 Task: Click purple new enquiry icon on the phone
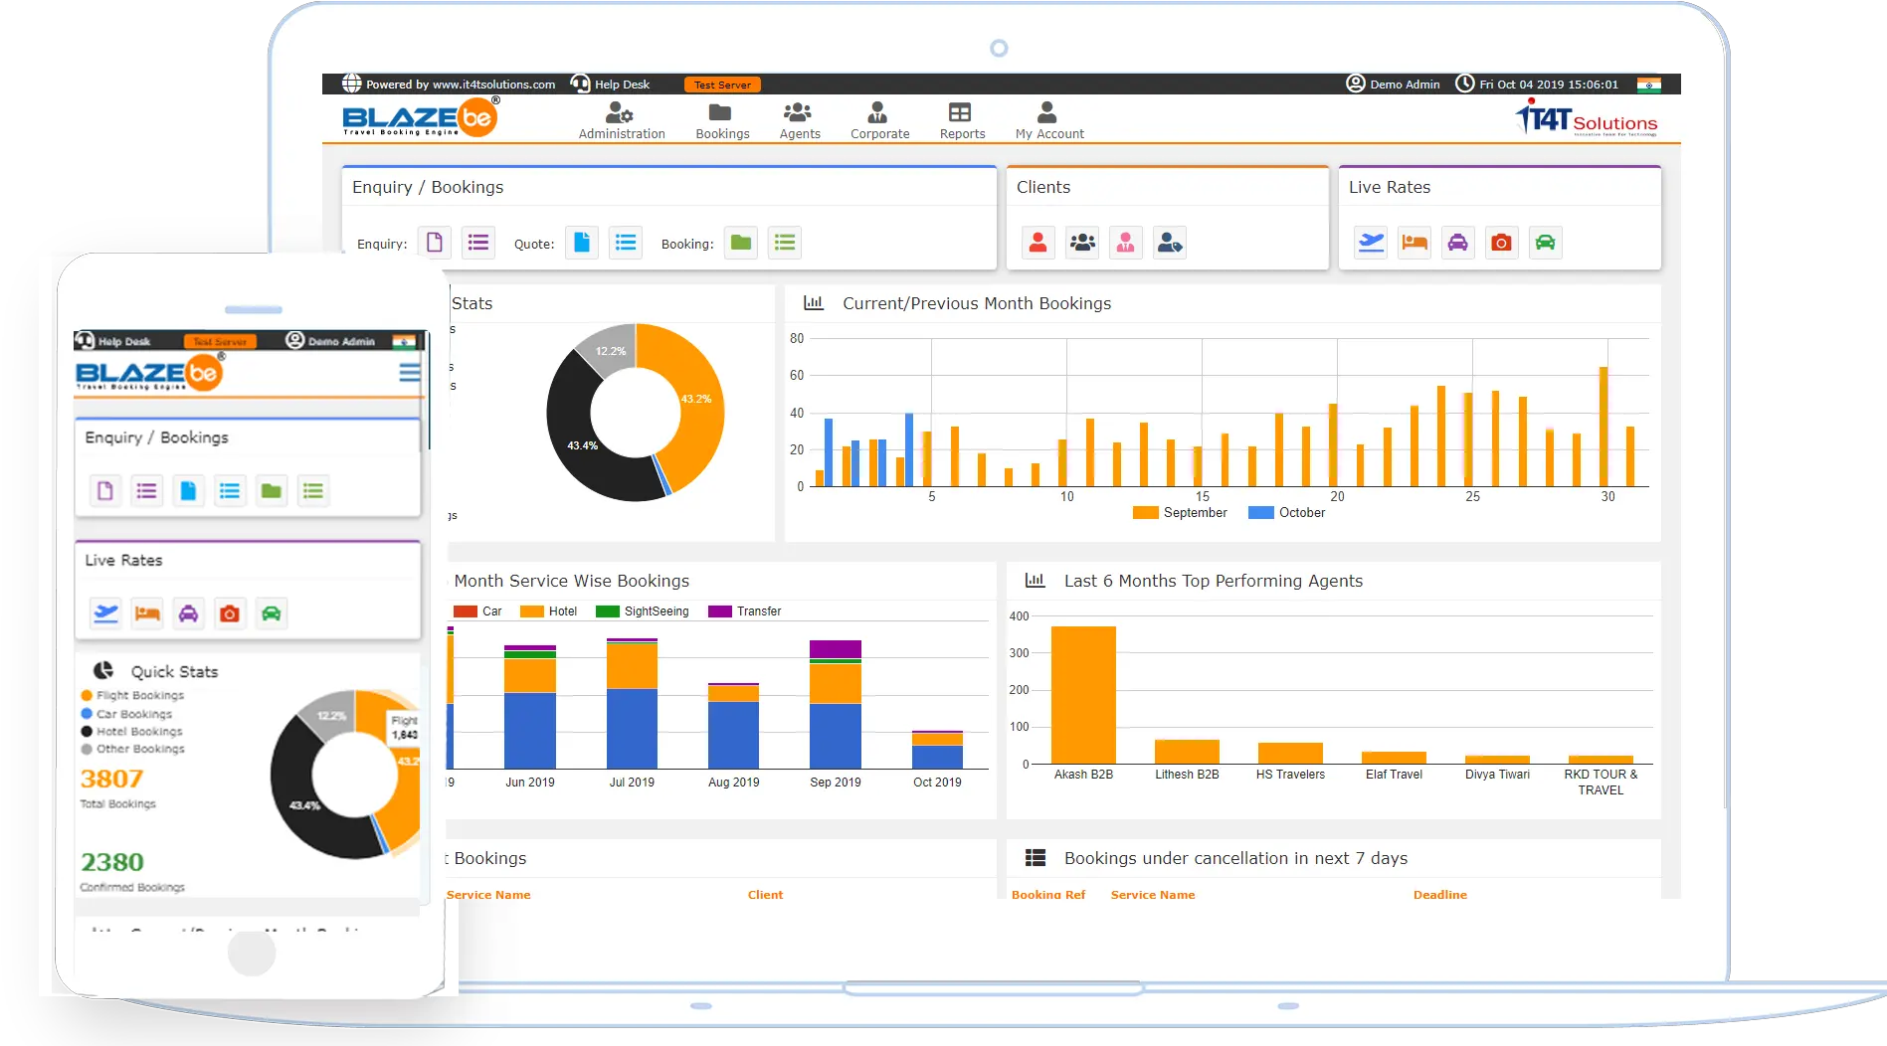104,490
